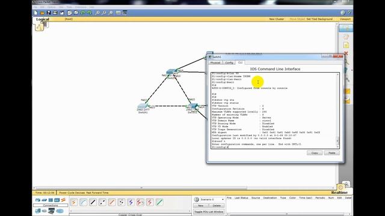Open the Custom Devices Dialog icon
The height and width of the screenshot is (216, 385).
(125, 13)
